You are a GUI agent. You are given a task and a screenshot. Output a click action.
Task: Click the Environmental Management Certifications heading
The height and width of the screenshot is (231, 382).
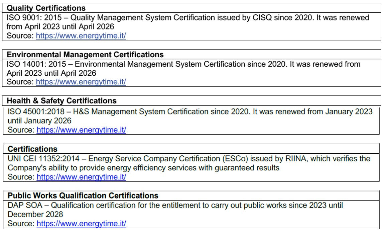[x=85, y=55]
